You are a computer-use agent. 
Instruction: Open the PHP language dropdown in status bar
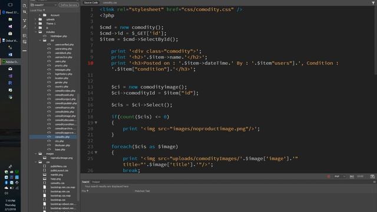point(339,177)
